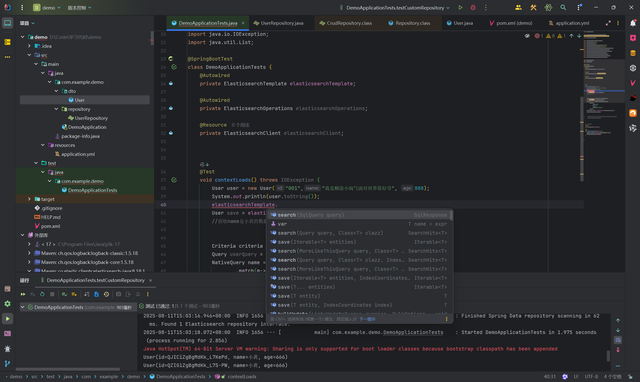
Task: Go to next highlighted error arrow
Action: (579, 36)
